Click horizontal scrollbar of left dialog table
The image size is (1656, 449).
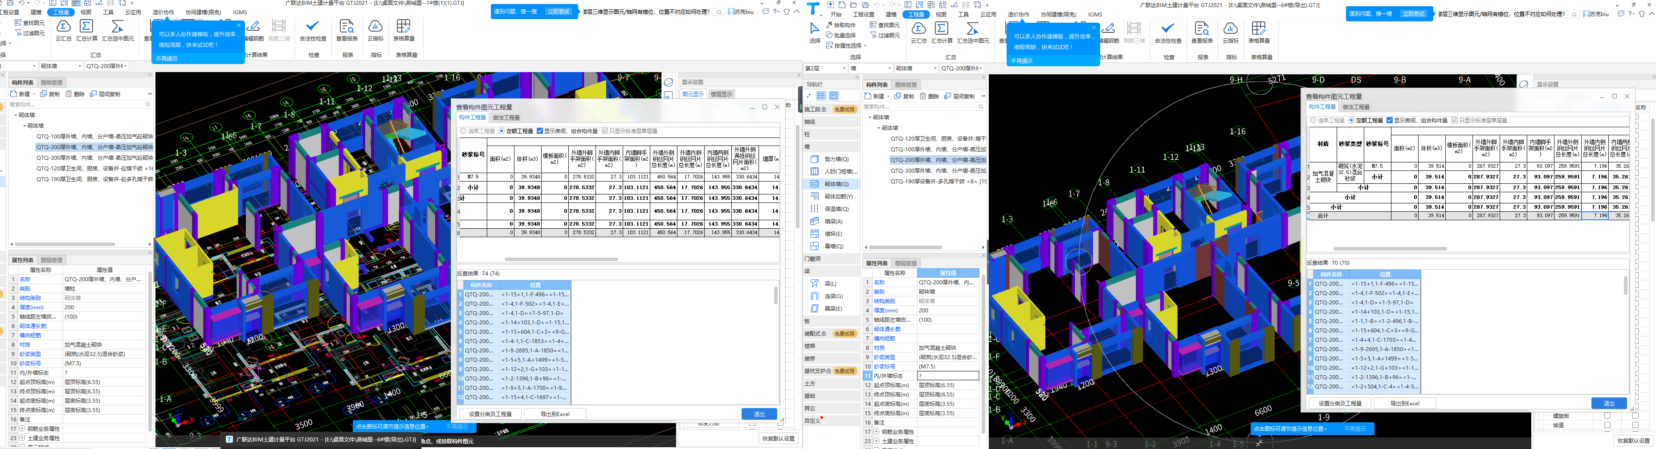click(x=561, y=259)
